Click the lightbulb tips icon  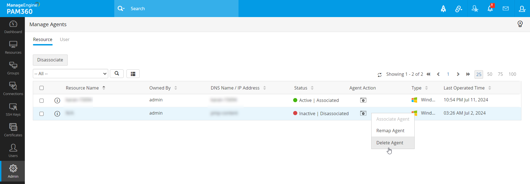[520, 24]
